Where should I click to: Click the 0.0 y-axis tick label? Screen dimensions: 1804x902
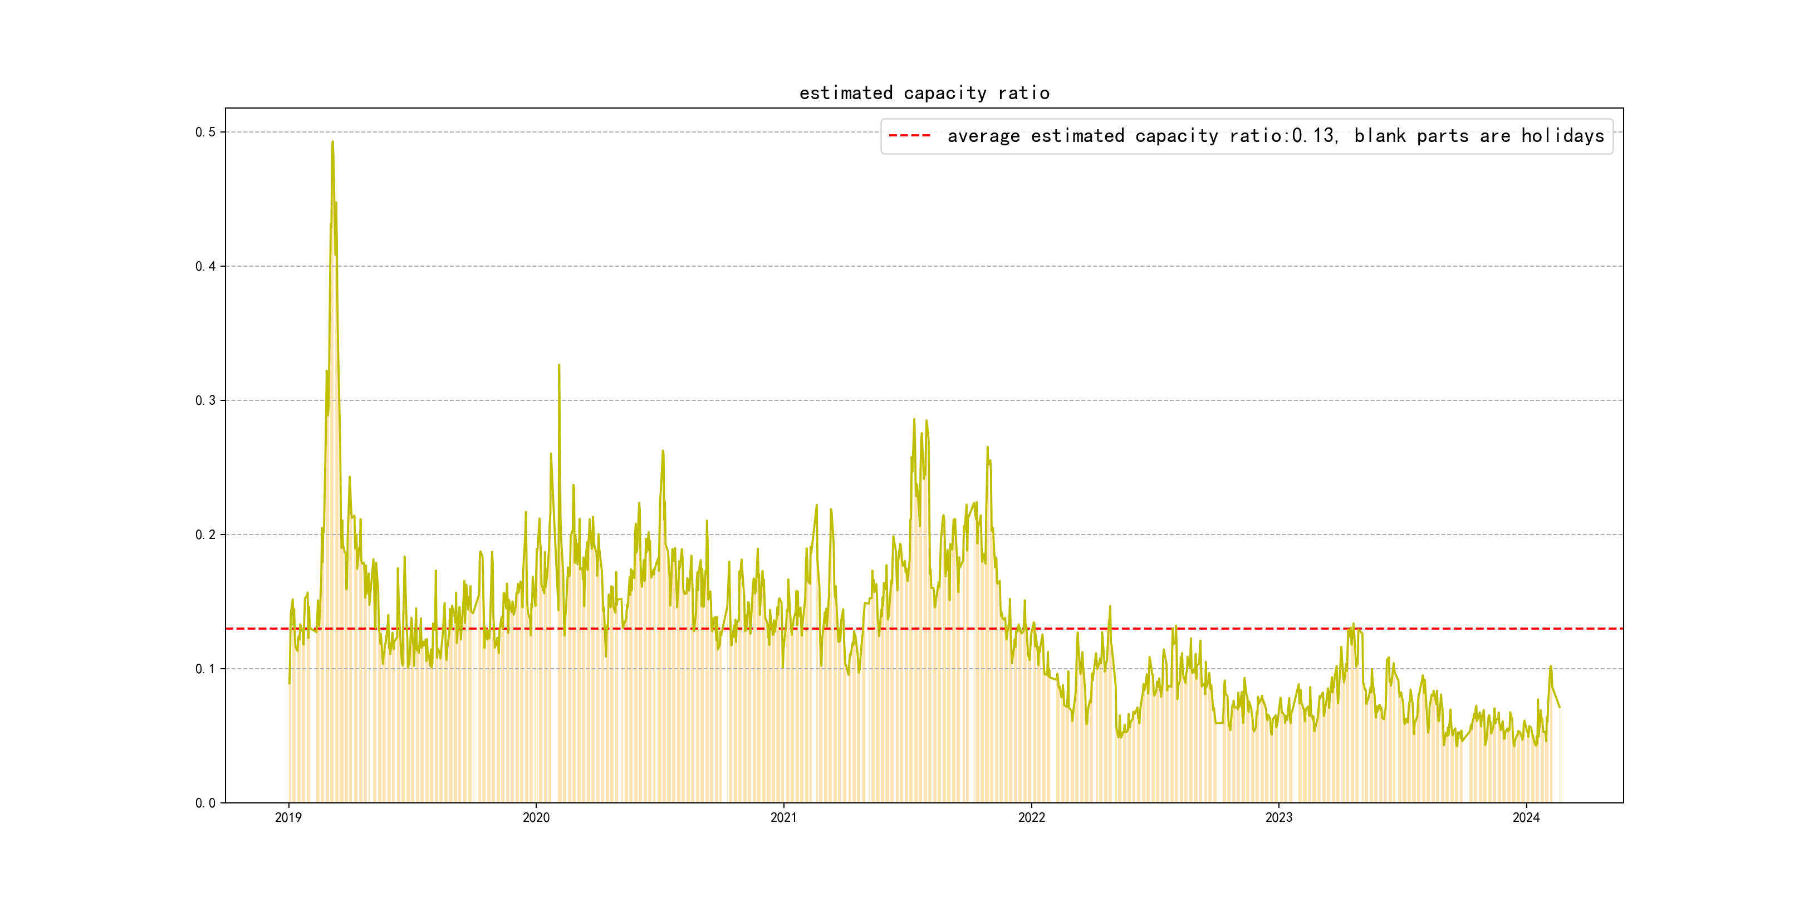point(205,803)
